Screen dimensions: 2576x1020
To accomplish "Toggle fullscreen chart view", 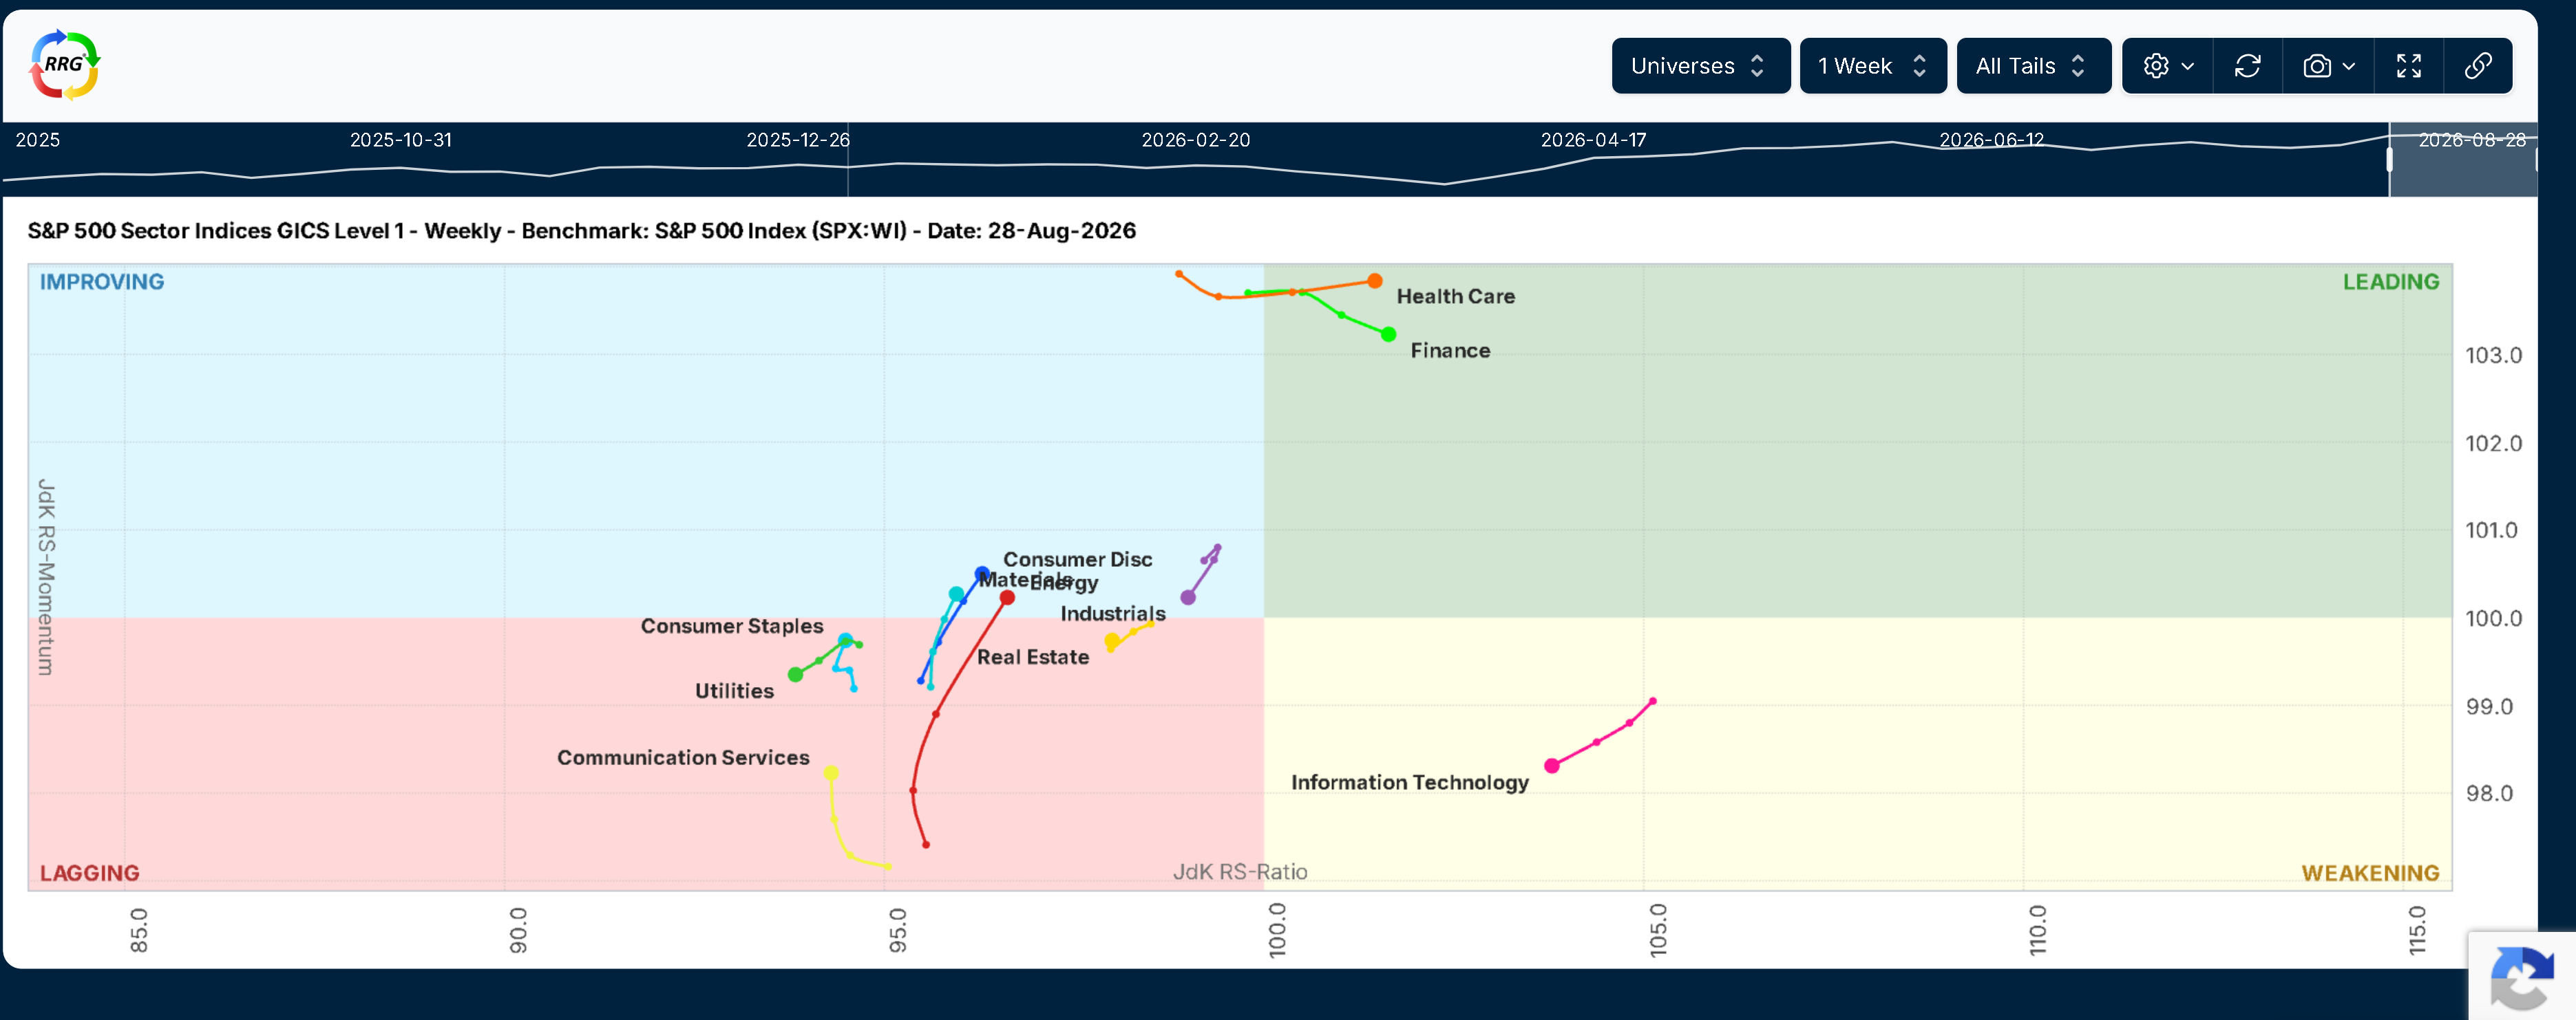I will (x=2409, y=66).
